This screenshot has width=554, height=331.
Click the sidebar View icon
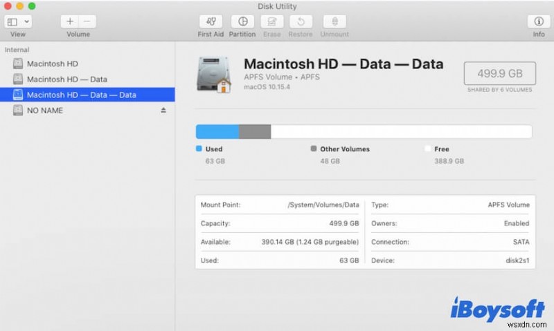[12, 22]
